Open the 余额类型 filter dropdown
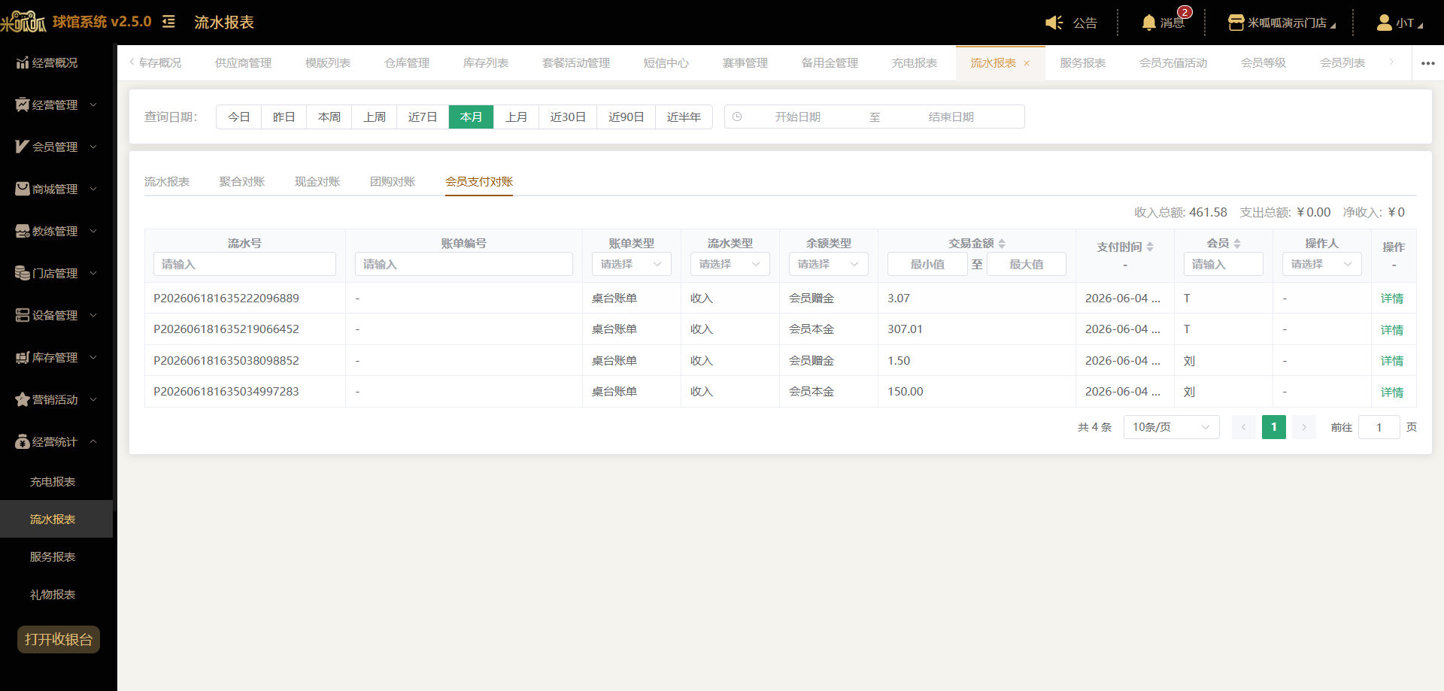1444x691 pixels. 828,264
